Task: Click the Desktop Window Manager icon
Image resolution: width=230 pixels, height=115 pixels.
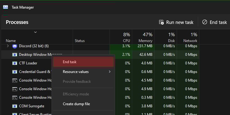Action: (14, 55)
